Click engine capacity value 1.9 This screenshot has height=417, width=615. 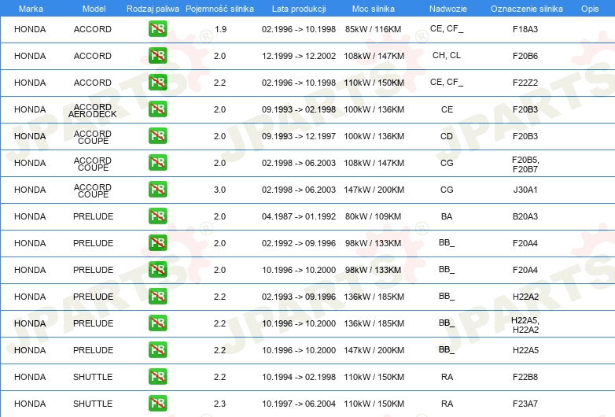point(221,29)
